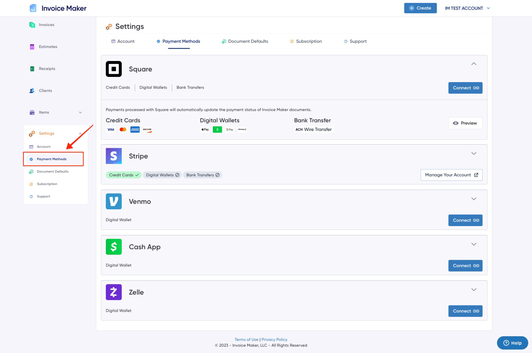
Task: Open the Terms of Use link
Action: tap(246, 340)
